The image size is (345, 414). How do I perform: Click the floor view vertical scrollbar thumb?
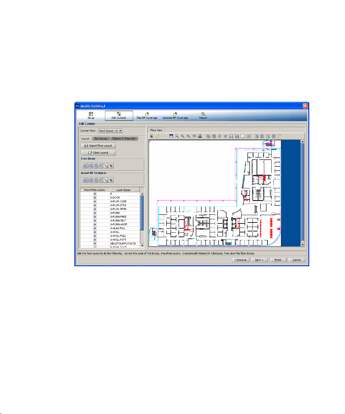pos(303,192)
